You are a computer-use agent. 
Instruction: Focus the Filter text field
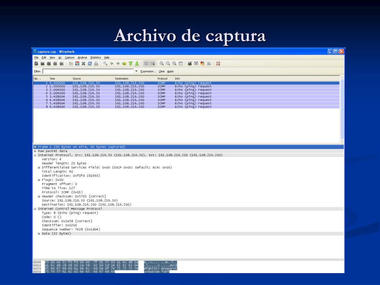coord(88,71)
